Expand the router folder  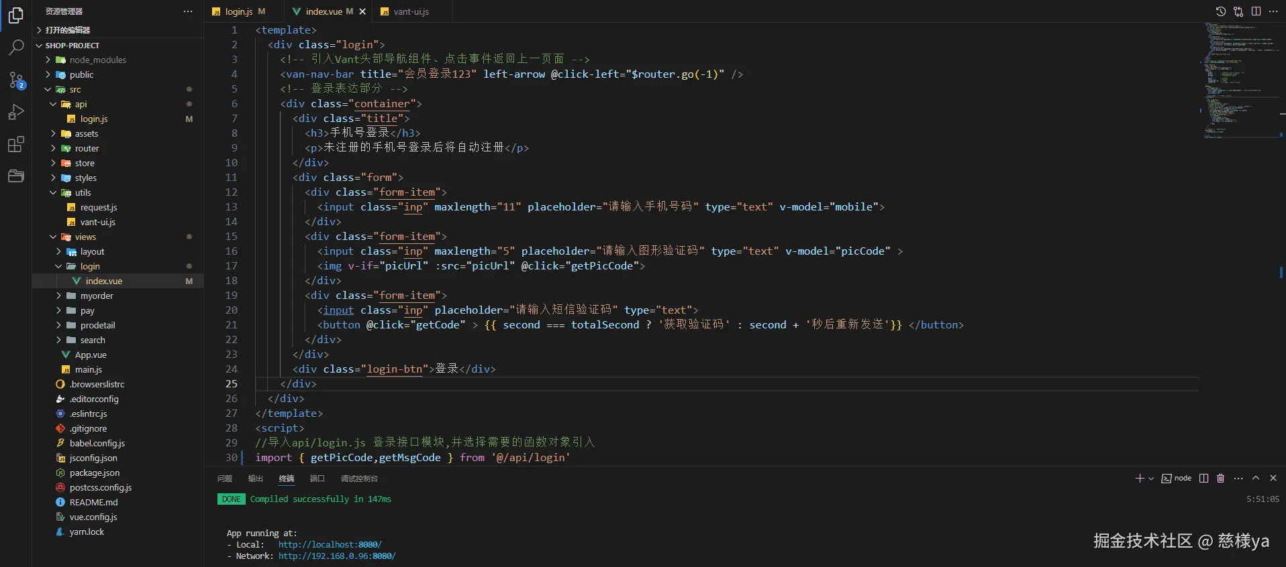click(x=118, y=148)
